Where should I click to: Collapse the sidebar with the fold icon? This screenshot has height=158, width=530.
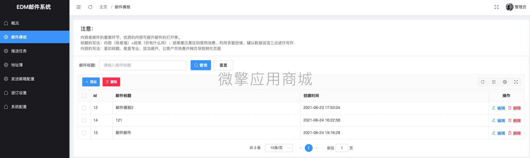pos(79,7)
